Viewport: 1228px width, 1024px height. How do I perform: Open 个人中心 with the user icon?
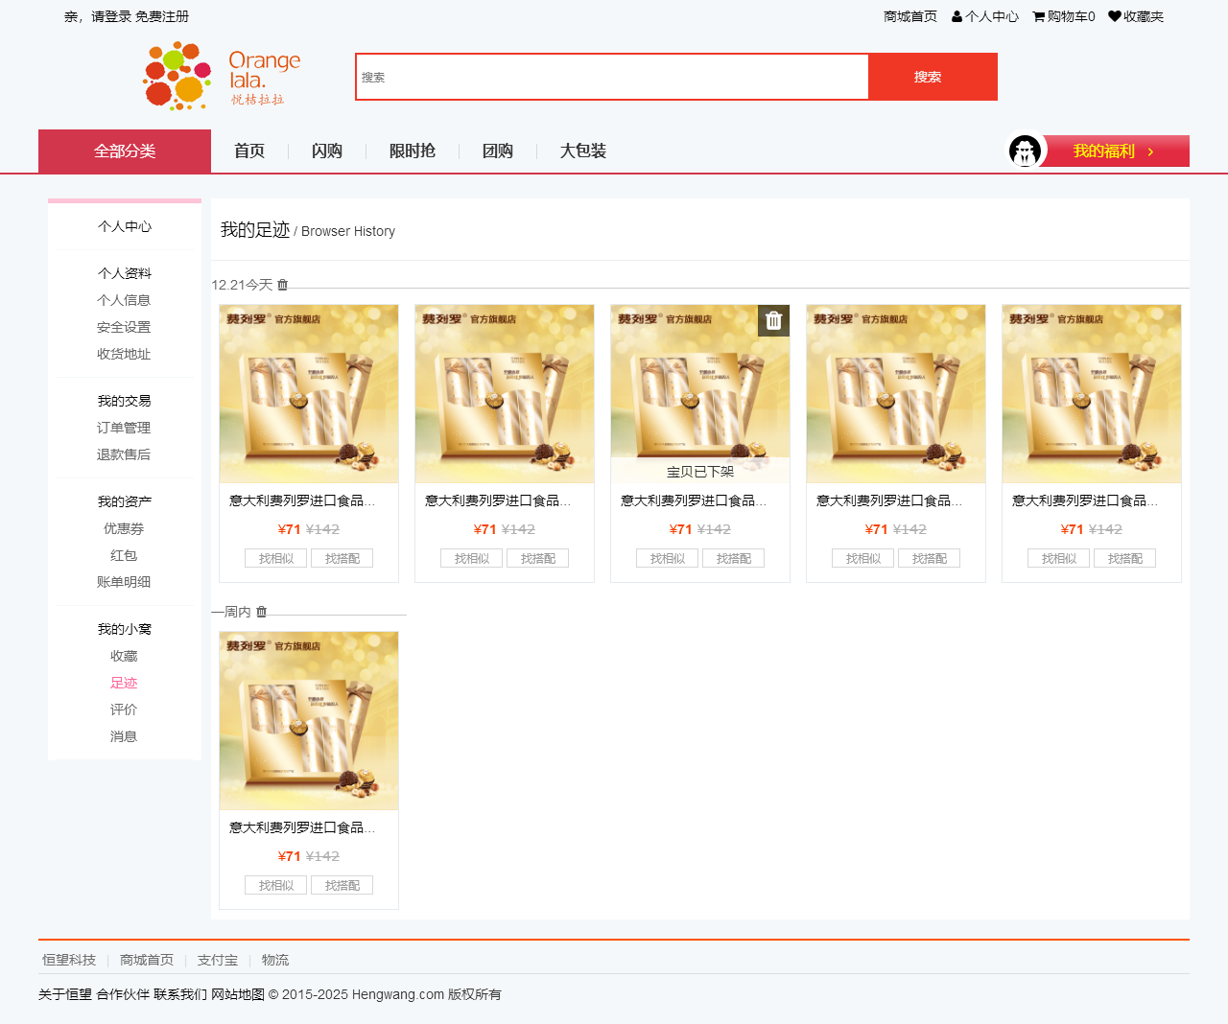pyautogui.click(x=985, y=16)
